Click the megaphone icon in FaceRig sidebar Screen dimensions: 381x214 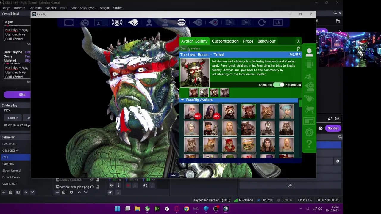click(309, 110)
